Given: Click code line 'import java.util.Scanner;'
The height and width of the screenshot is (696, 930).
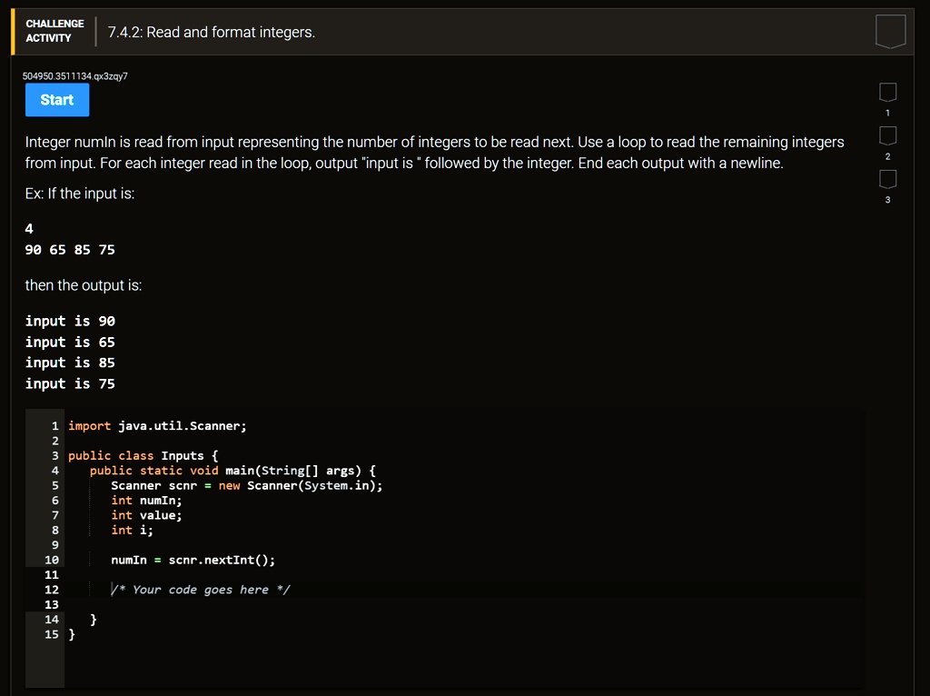Looking at the screenshot, I should (x=157, y=426).
